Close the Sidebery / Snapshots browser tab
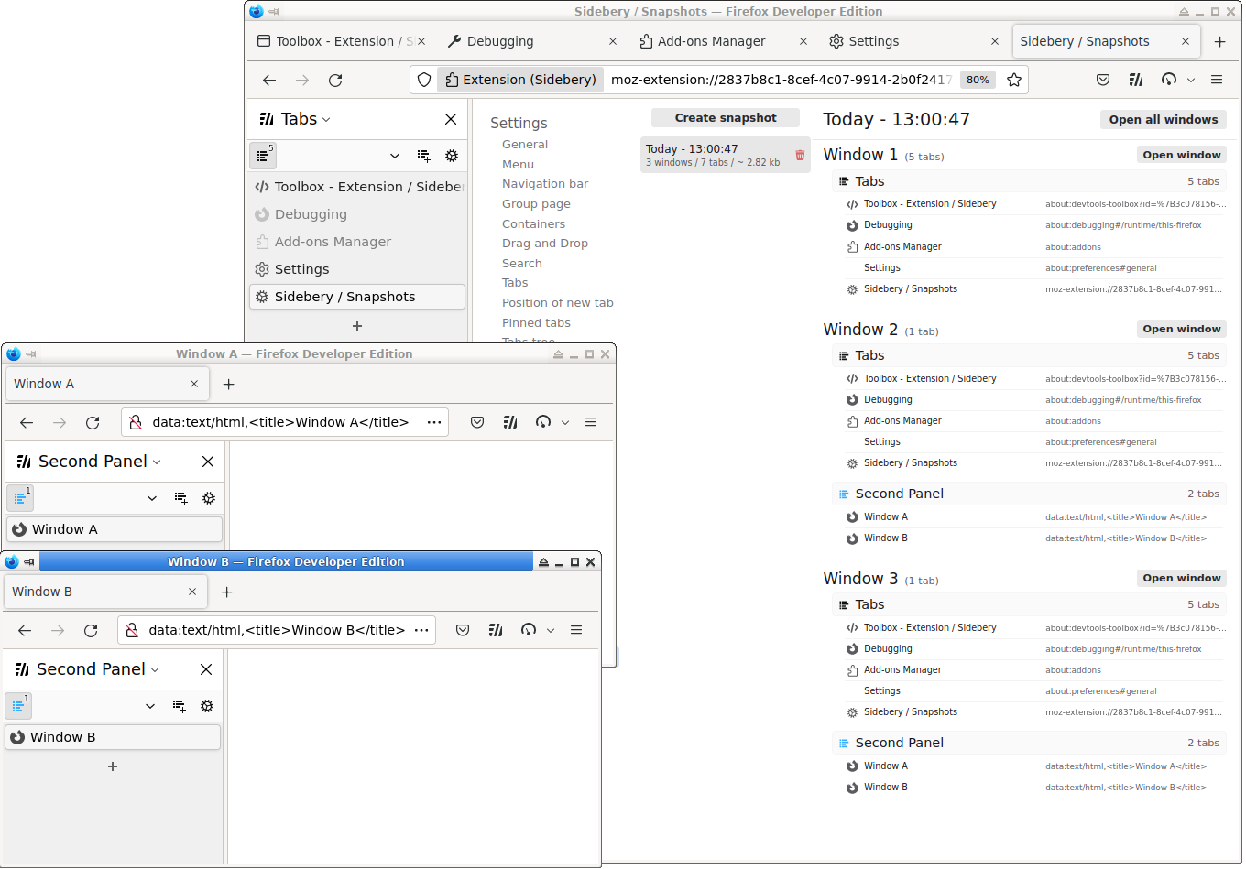The width and height of the screenshot is (1246, 869). [1186, 41]
